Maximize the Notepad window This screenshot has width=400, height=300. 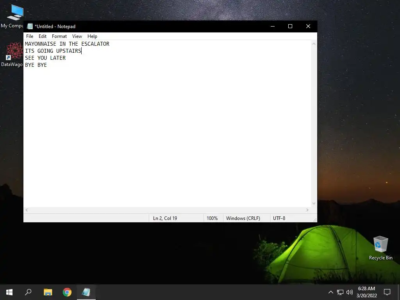(x=290, y=26)
